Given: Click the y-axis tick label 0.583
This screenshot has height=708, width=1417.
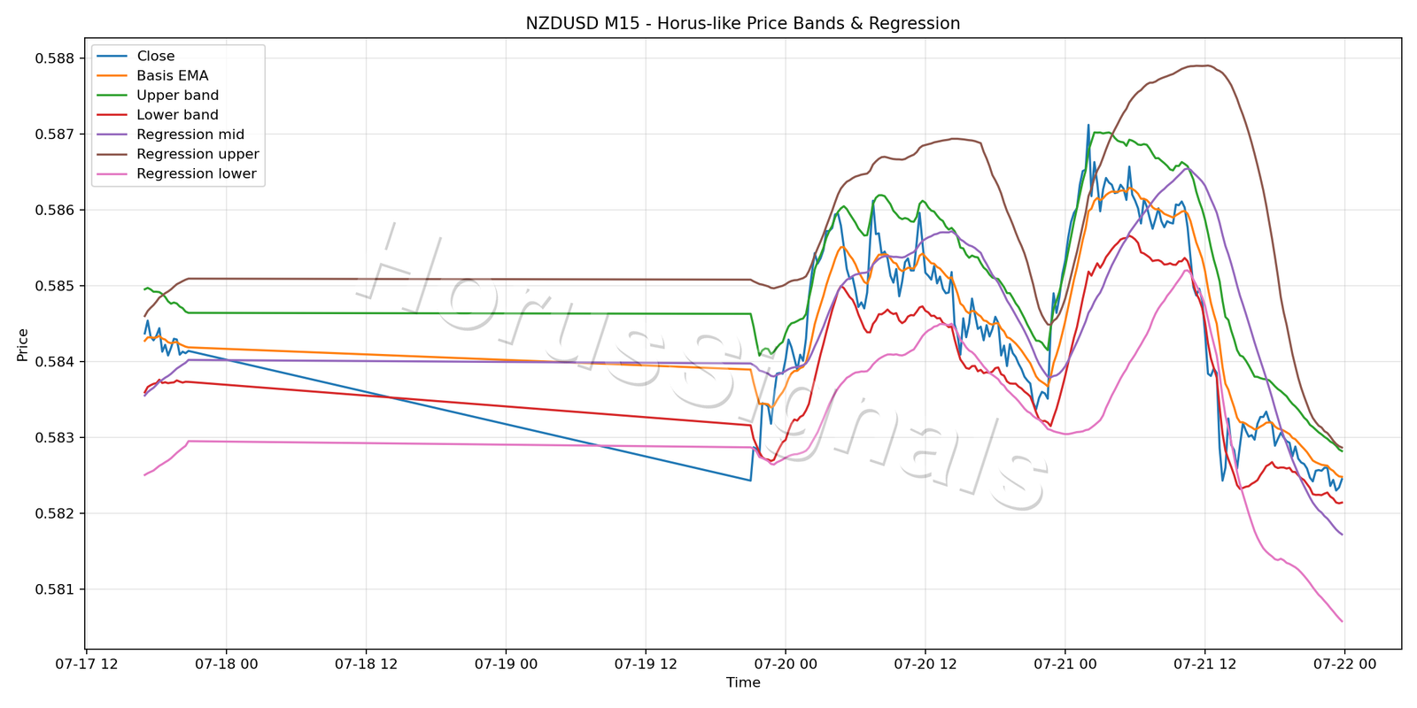Looking at the screenshot, I should tap(54, 438).
